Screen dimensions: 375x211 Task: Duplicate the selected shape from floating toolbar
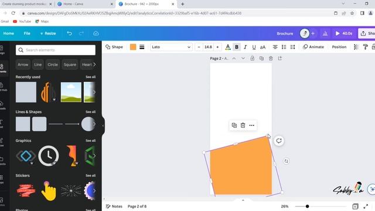coord(234,125)
